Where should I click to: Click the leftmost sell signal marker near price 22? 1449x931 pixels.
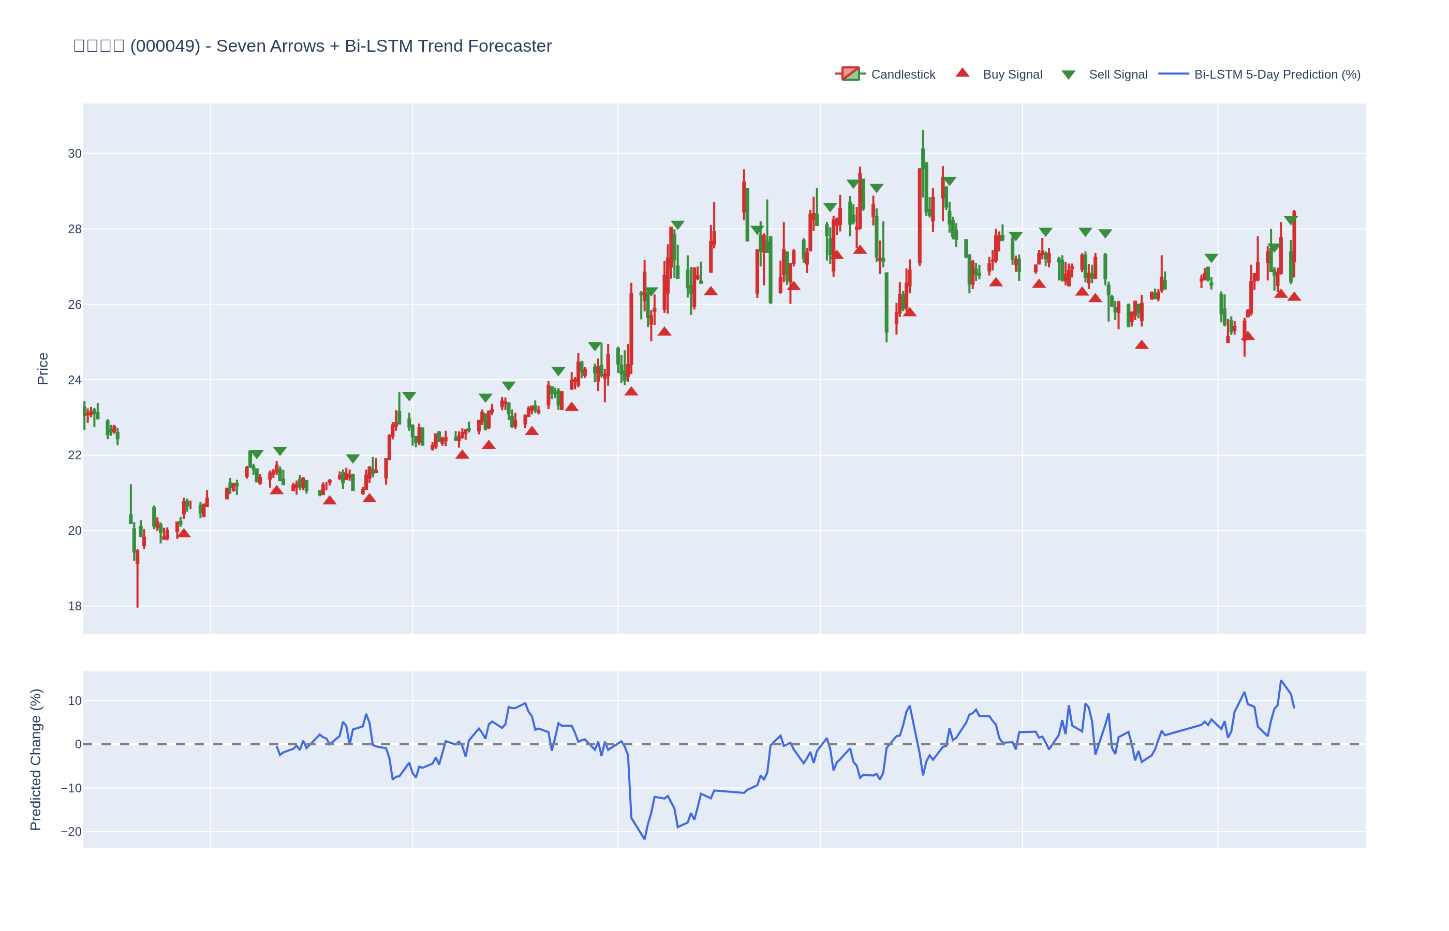[x=257, y=454]
